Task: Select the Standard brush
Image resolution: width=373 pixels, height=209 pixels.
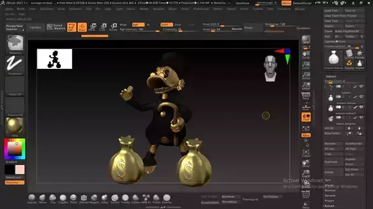Action: [32, 199]
